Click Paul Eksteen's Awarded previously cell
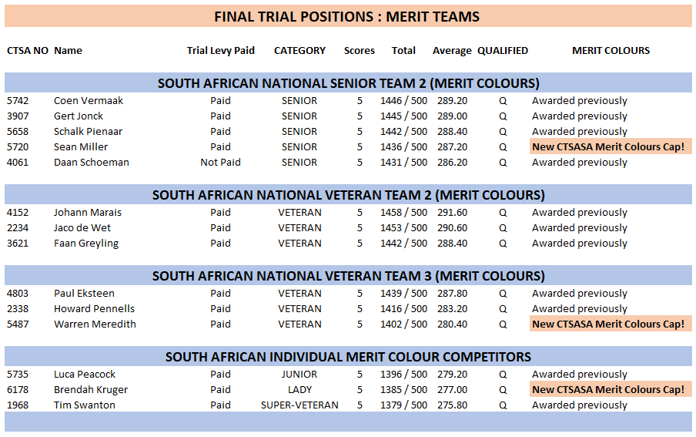696x437 pixels. [x=580, y=294]
